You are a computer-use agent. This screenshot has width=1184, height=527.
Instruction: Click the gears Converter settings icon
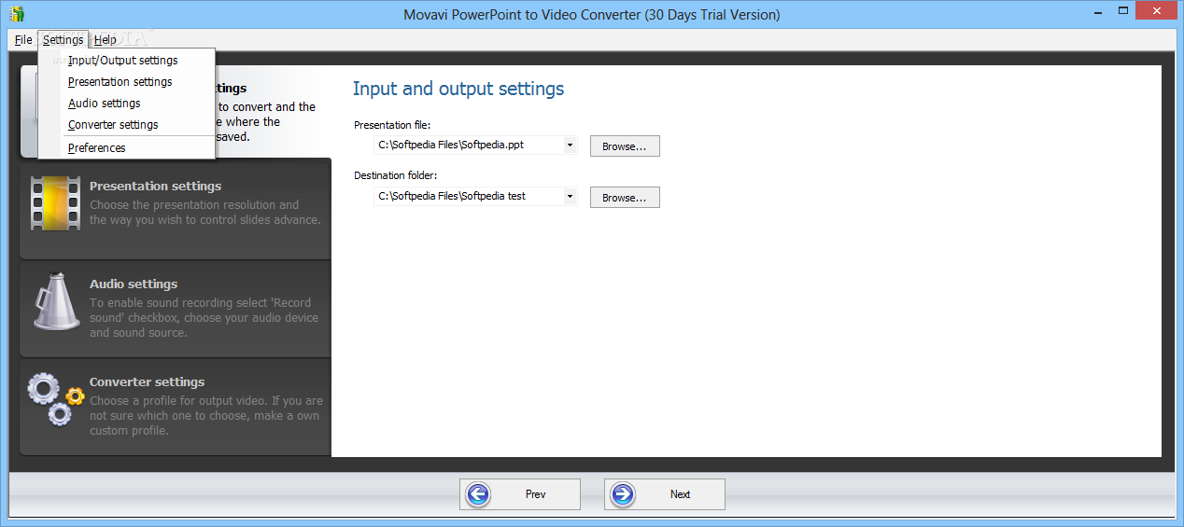click(56, 398)
